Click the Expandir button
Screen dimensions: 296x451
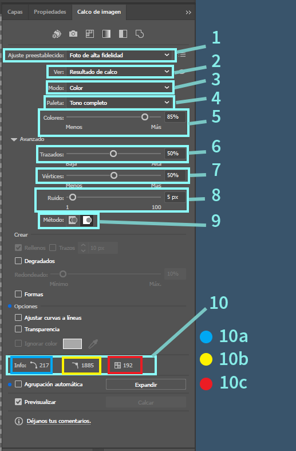146,385
